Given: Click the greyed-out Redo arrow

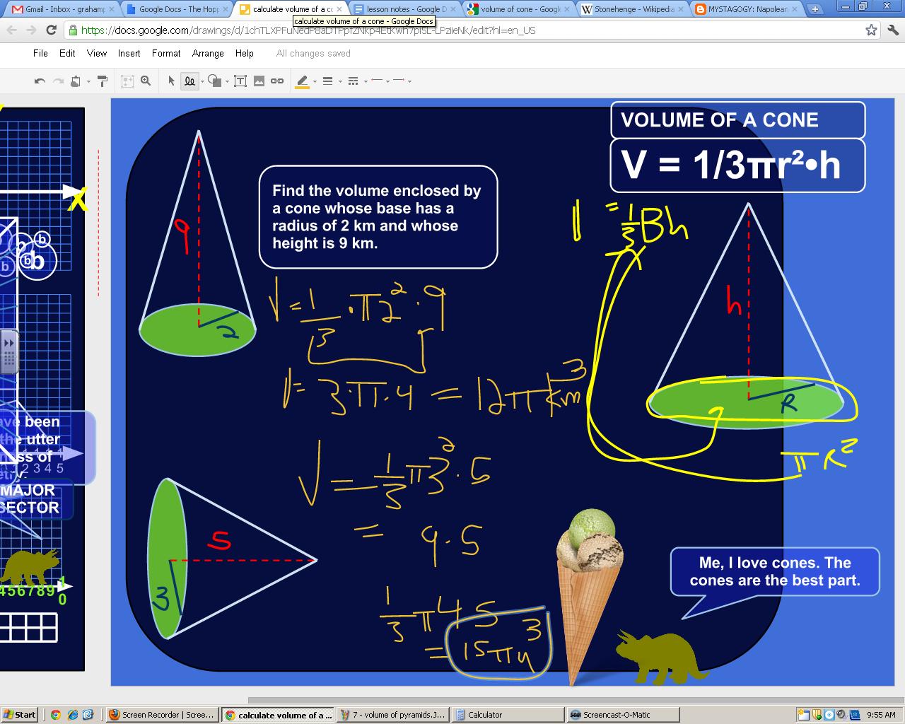Looking at the screenshot, I should coord(58,81).
